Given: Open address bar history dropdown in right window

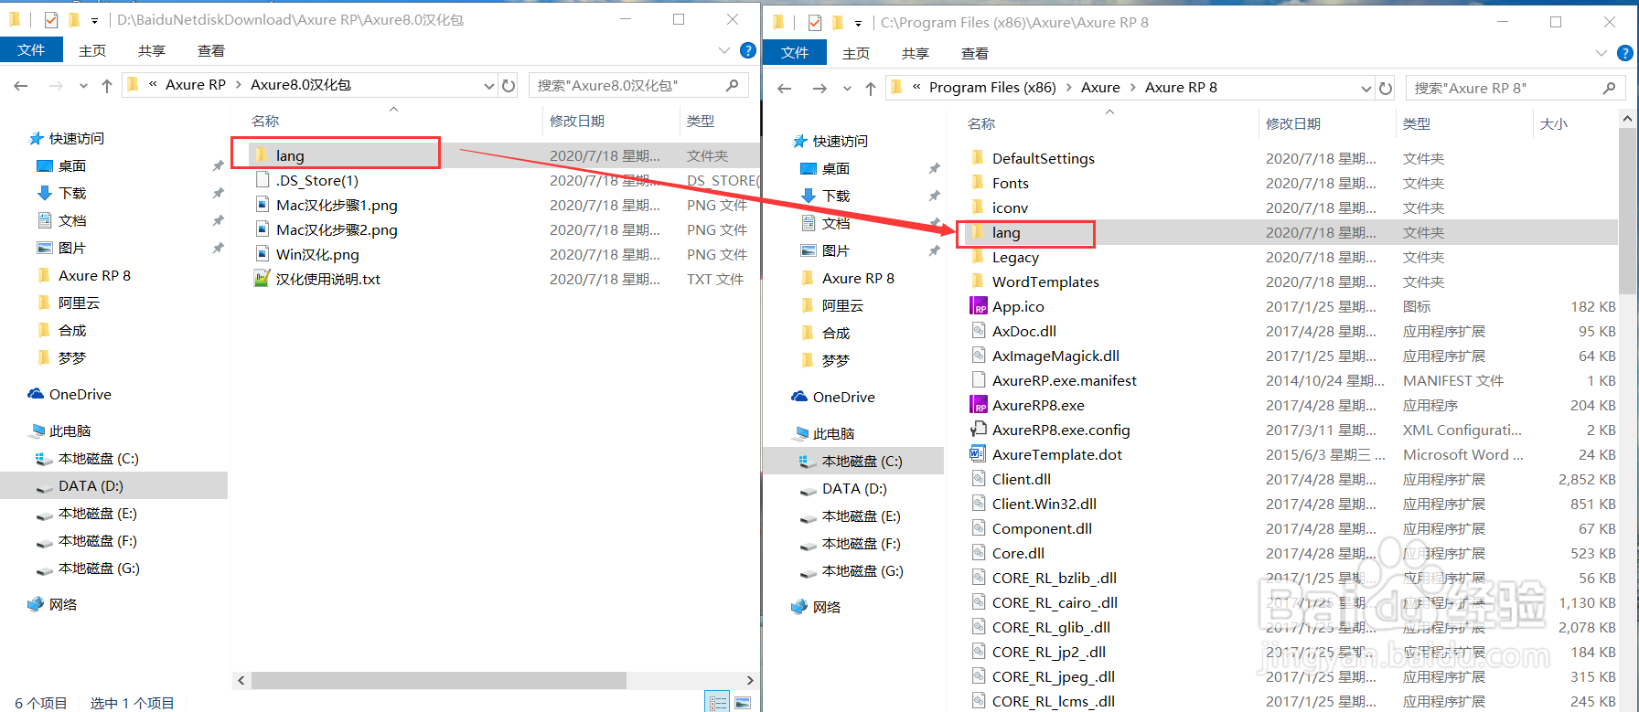Looking at the screenshot, I should coord(1366,88).
